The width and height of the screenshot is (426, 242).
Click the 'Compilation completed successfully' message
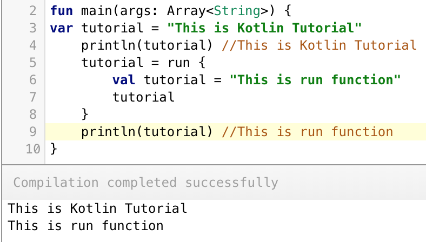(x=145, y=183)
